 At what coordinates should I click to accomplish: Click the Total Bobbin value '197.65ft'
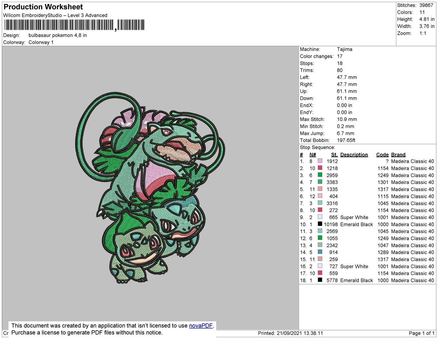coord(346,140)
